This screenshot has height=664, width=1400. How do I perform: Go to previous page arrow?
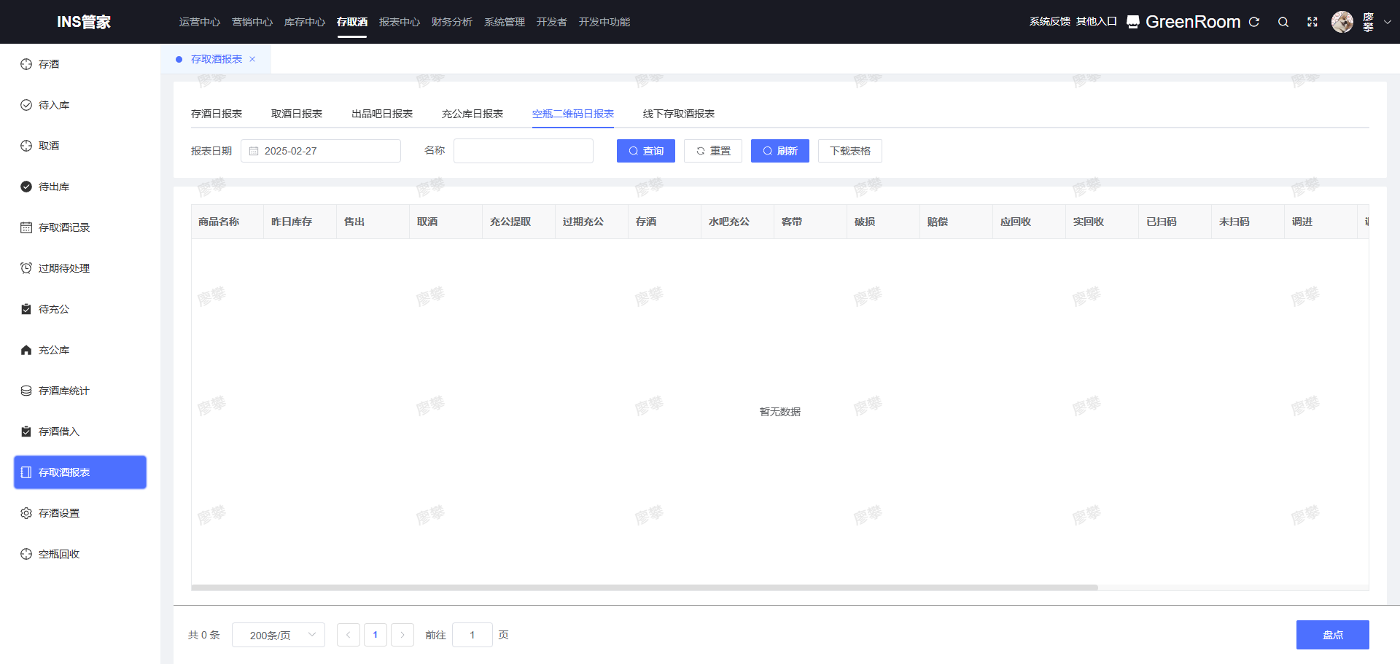[x=349, y=635]
